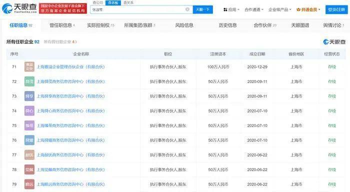Open the purple company logo in row 74
350x192 pixels.
click(29, 110)
